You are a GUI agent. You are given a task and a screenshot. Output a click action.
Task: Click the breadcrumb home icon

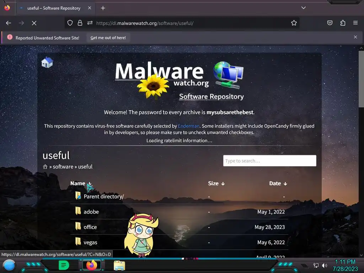(x=45, y=167)
